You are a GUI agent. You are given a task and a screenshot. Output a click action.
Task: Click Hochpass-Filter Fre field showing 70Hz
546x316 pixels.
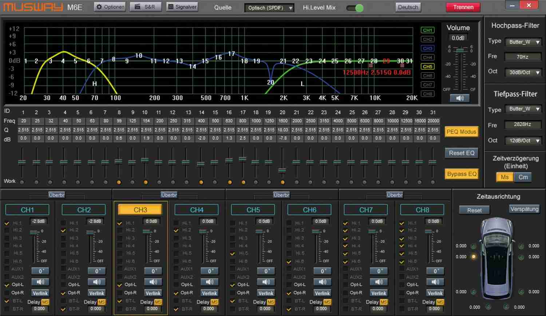point(522,57)
